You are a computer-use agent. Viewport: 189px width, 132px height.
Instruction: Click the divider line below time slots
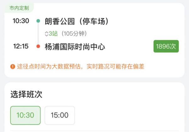point(94,131)
